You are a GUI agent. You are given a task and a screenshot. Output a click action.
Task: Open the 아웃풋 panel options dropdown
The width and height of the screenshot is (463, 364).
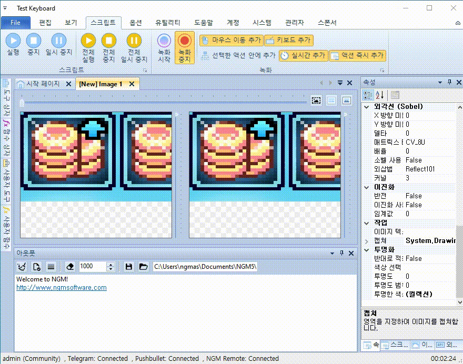(332, 254)
